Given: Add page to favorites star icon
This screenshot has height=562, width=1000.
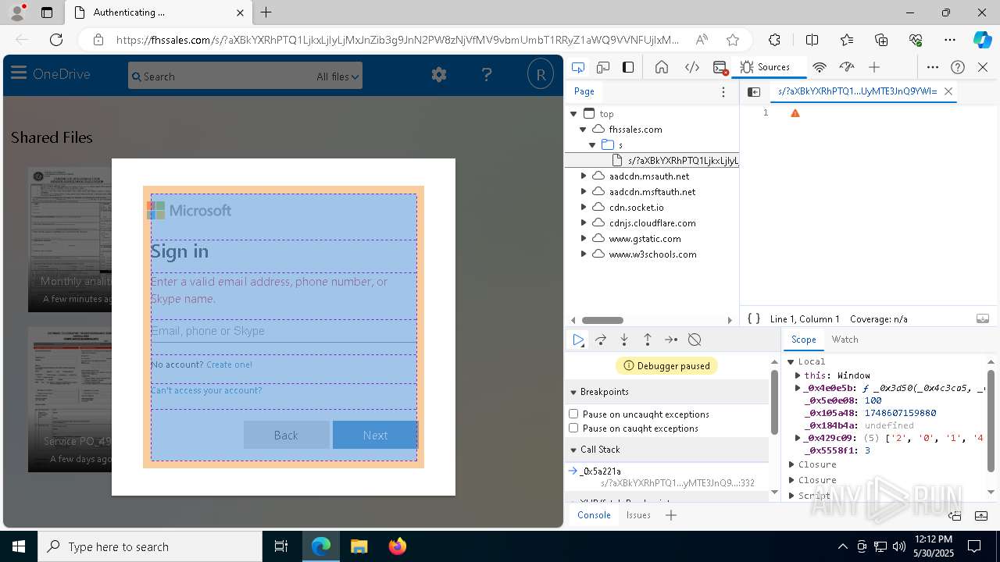Looking at the screenshot, I should [x=732, y=40].
